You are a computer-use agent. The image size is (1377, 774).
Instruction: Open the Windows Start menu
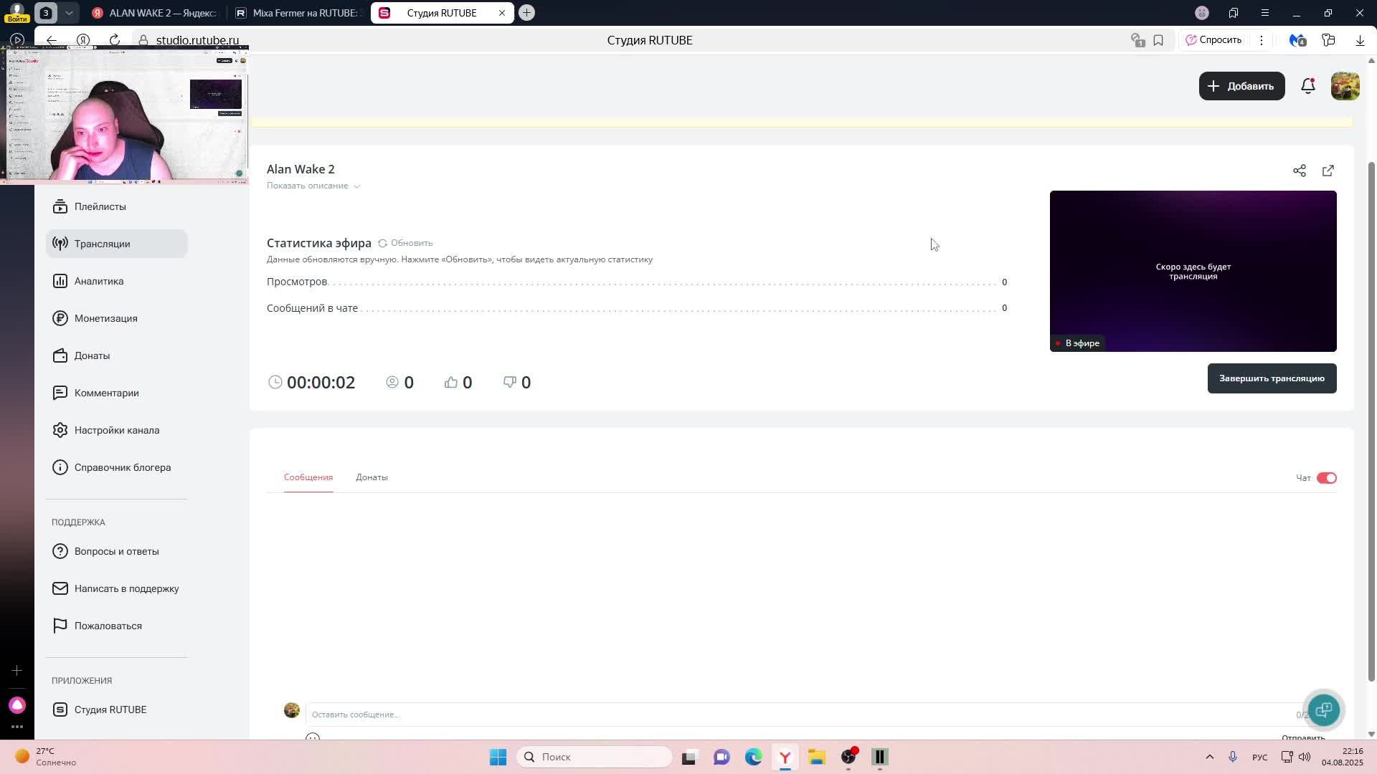pyautogui.click(x=498, y=757)
